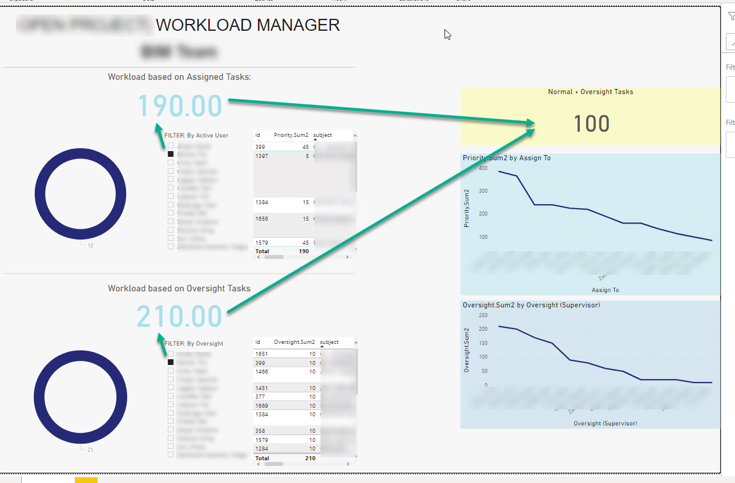Uncheck the selected user in By Active User filter
Screen dimensions: 735x483
point(171,154)
